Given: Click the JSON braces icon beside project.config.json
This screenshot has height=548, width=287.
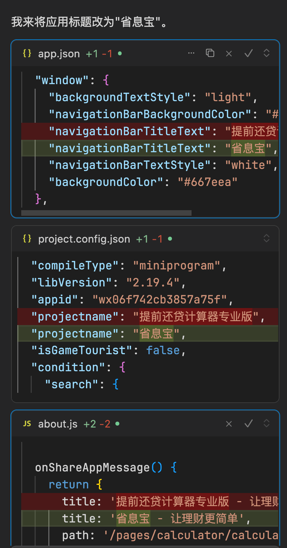Looking at the screenshot, I should pos(27,239).
